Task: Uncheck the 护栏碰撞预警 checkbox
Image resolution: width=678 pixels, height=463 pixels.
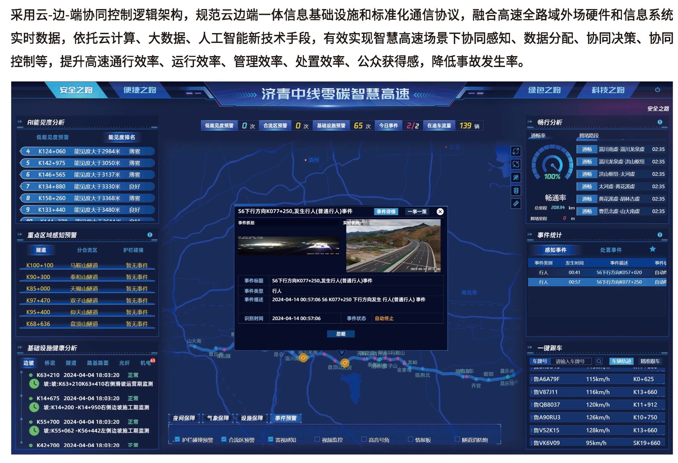Action: (177, 440)
